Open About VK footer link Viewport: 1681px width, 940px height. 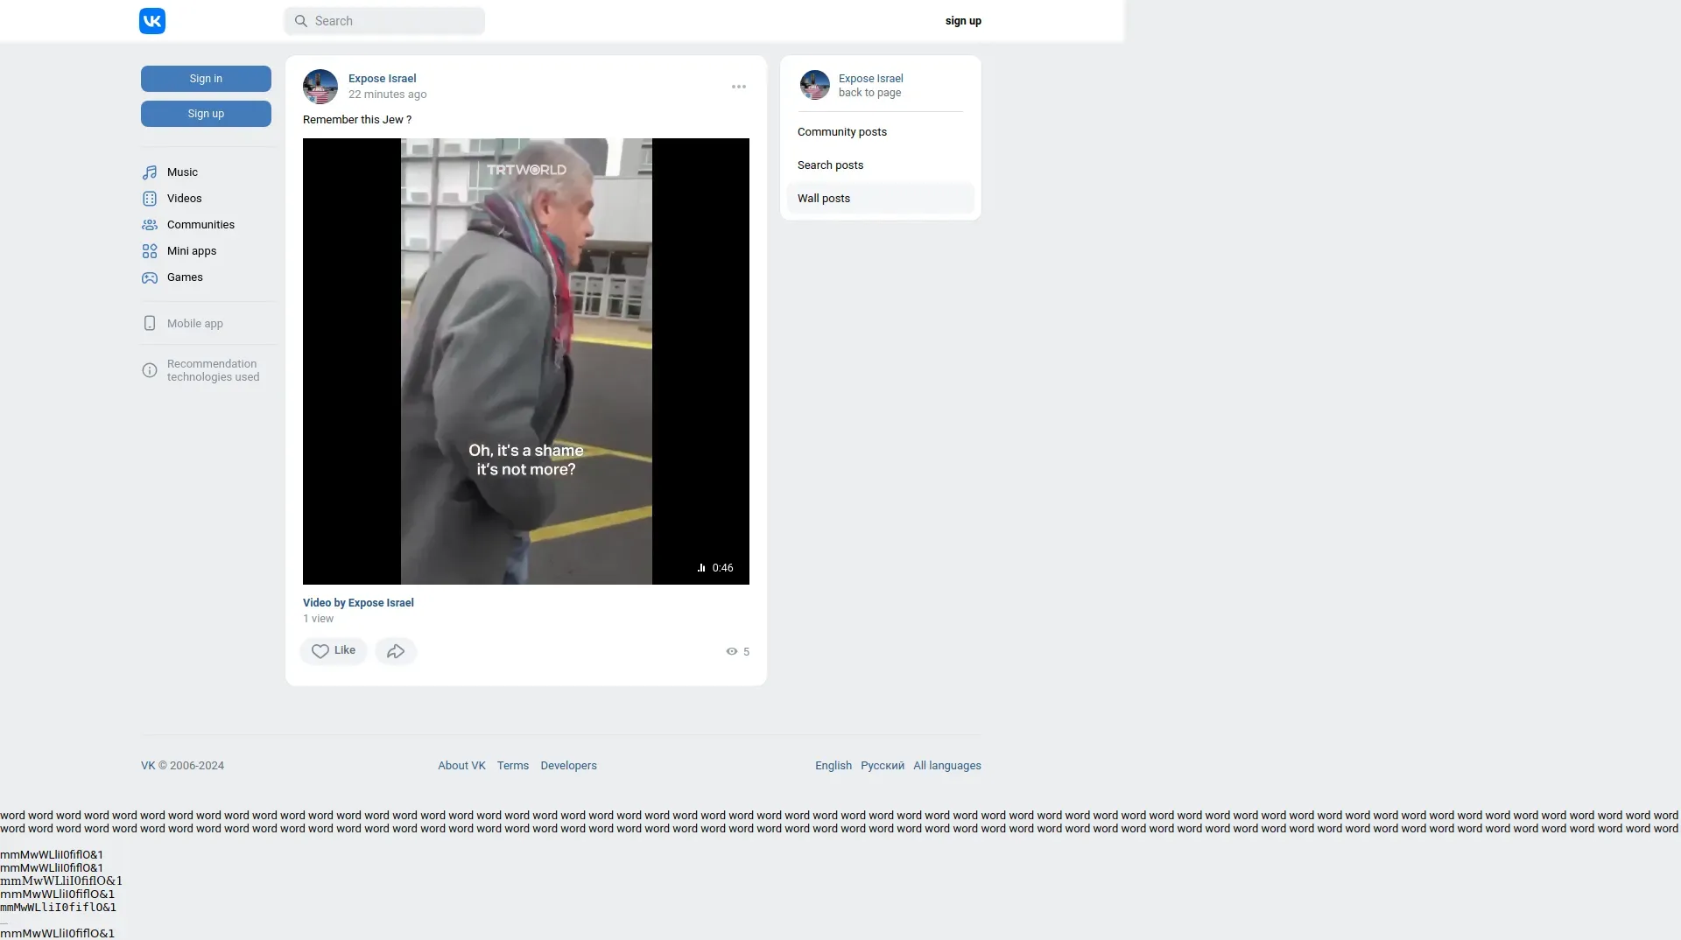click(x=461, y=766)
